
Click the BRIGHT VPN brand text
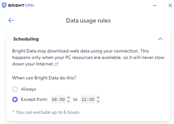click(21, 5)
